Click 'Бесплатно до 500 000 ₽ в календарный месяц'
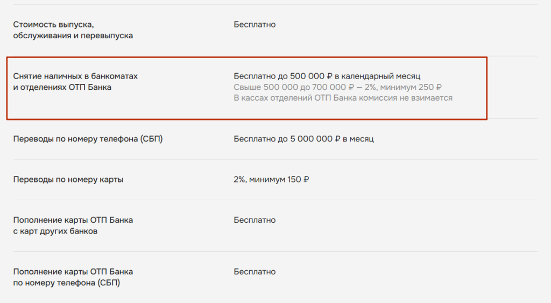Image resolution: width=551 pixels, height=303 pixels. (x=327, y=76)
